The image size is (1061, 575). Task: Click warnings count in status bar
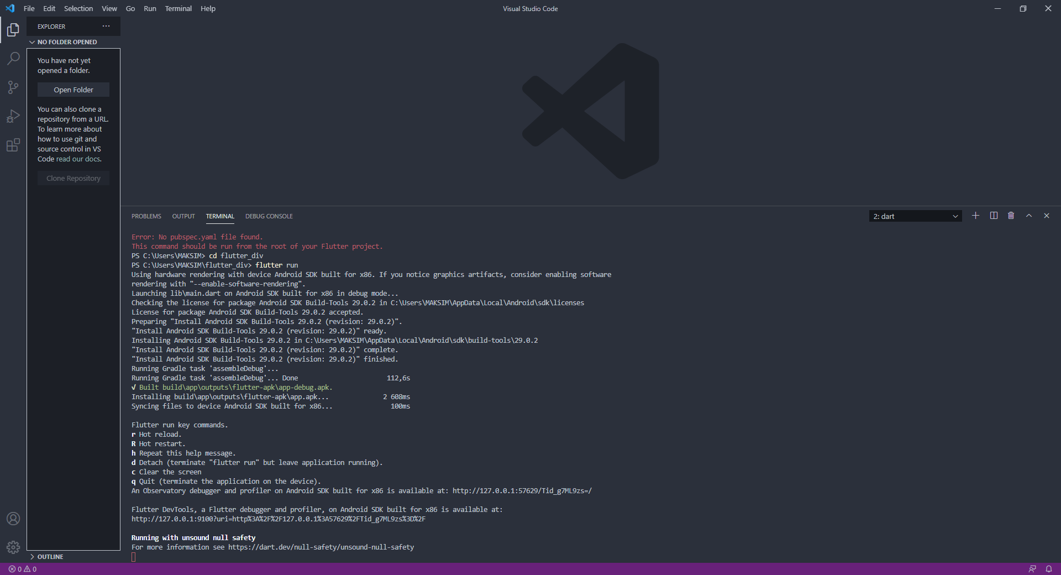tap(30, 569)
